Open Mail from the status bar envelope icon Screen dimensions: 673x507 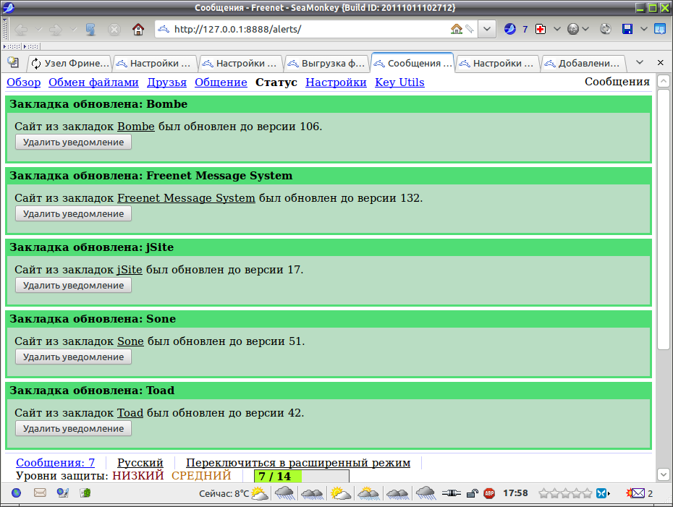[x=40, y=493]
